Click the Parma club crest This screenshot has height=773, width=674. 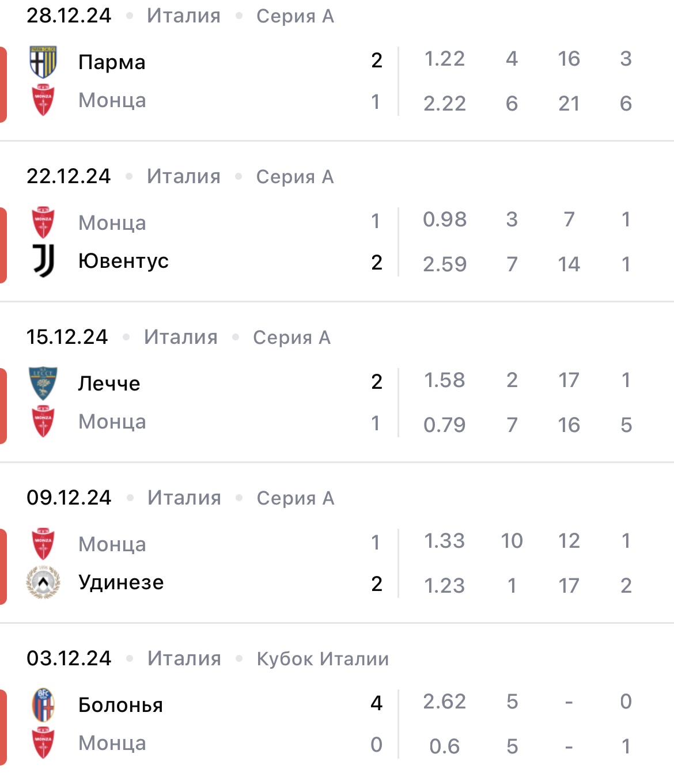43,62
